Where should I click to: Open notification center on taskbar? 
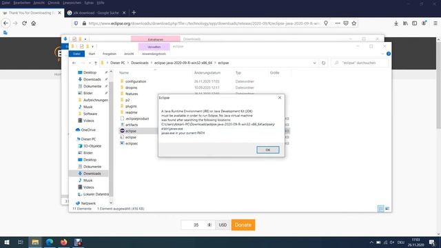click(x=432, y=242)
